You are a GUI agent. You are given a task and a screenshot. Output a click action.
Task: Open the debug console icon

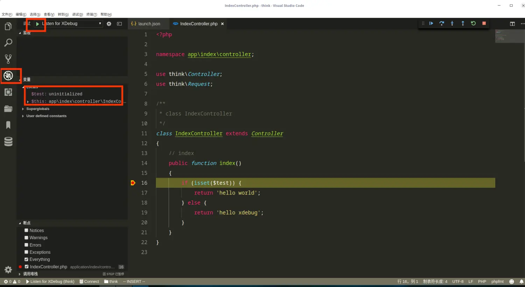[119, 24]
